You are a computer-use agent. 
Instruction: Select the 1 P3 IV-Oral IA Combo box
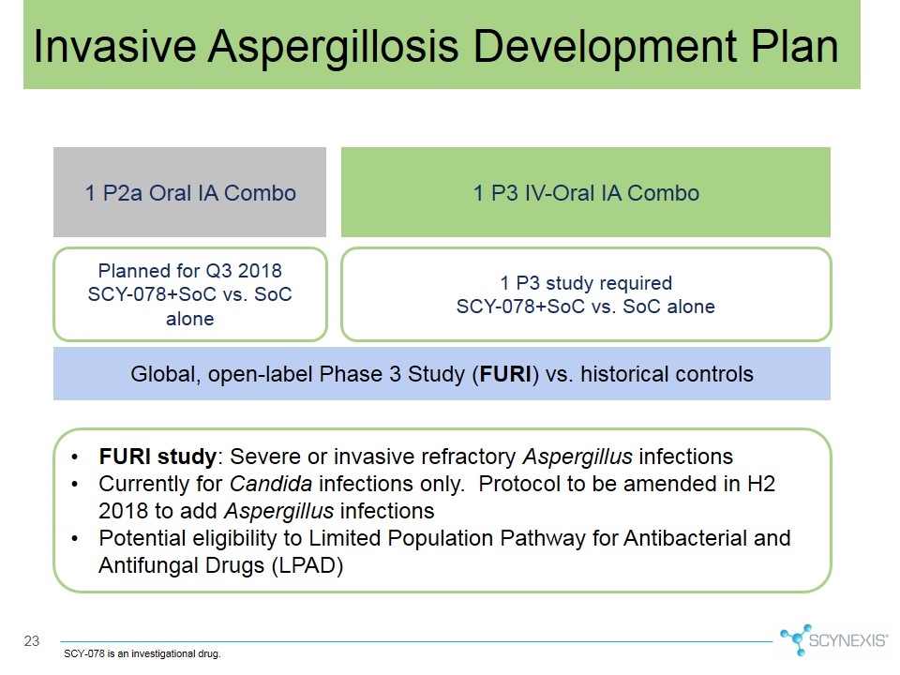tap(586, 192)
